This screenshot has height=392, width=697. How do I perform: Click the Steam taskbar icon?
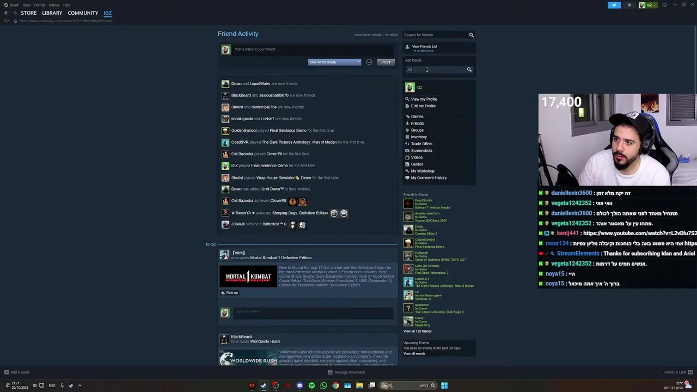tap(264, 385)
